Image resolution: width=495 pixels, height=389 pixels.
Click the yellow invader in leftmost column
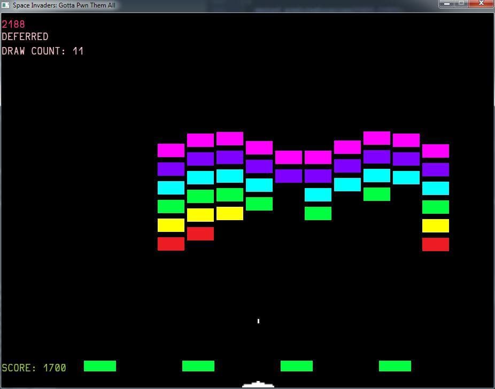(171, 225)
